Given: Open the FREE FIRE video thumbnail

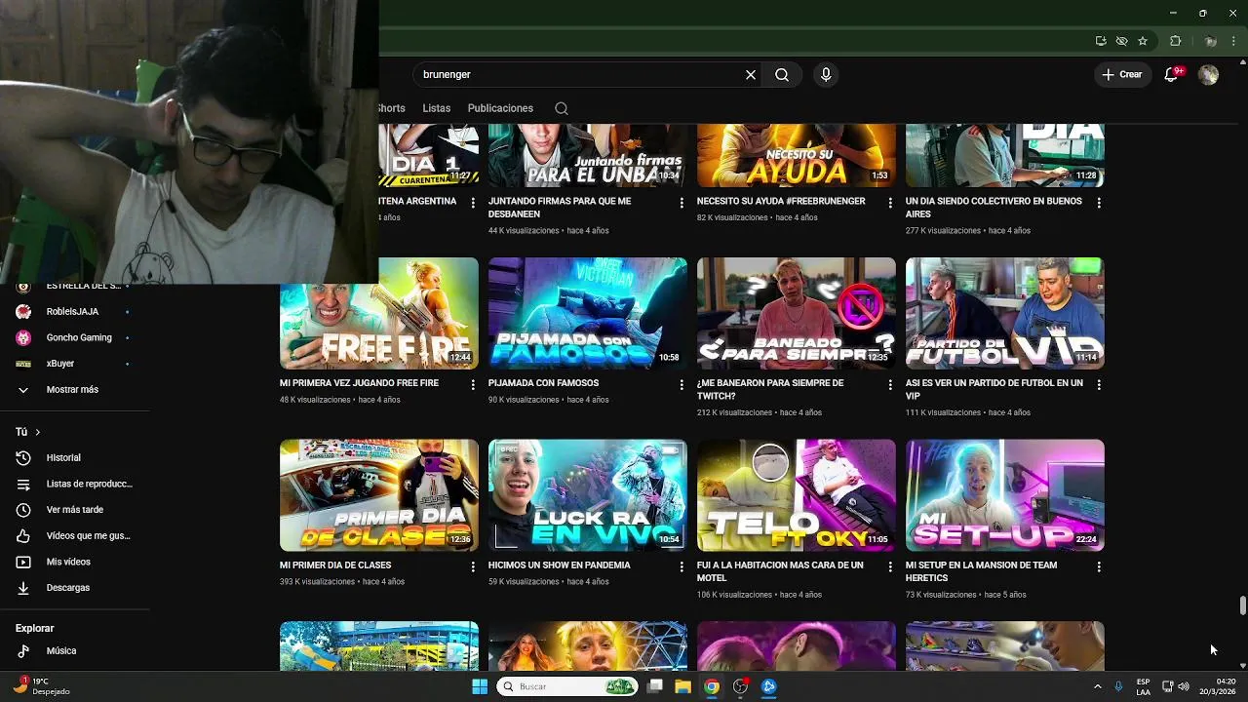Looking at the screenshot, I should click(379, 313).
